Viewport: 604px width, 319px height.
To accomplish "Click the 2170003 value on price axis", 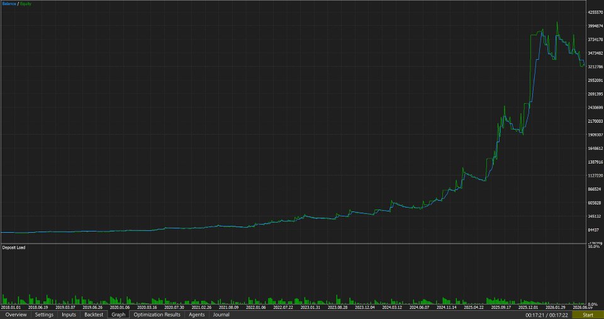I will click(x=595, y=121).
